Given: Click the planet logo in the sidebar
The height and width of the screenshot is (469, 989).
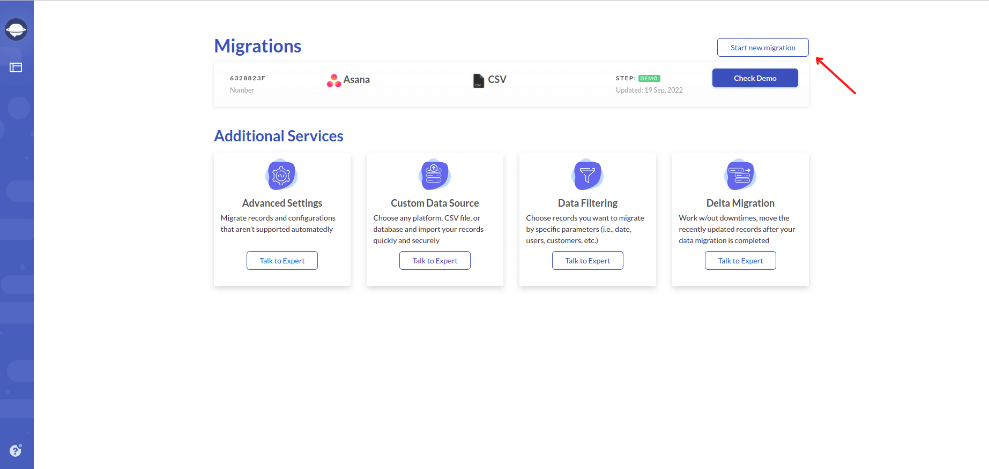Looking at the screenshot, I should pyautogui.click(x=16, y=29).
